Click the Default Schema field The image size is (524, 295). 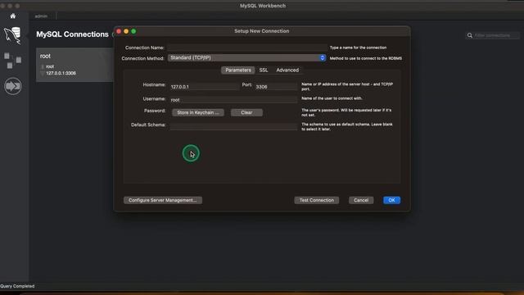233,126
